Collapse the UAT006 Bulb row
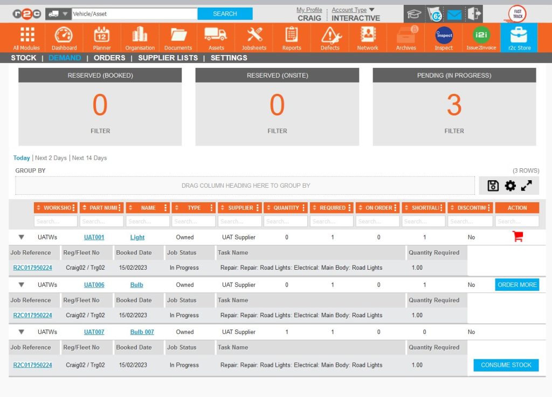Image resolution: width=552 pixels, height=397 pixels. (x=22, y=285)
